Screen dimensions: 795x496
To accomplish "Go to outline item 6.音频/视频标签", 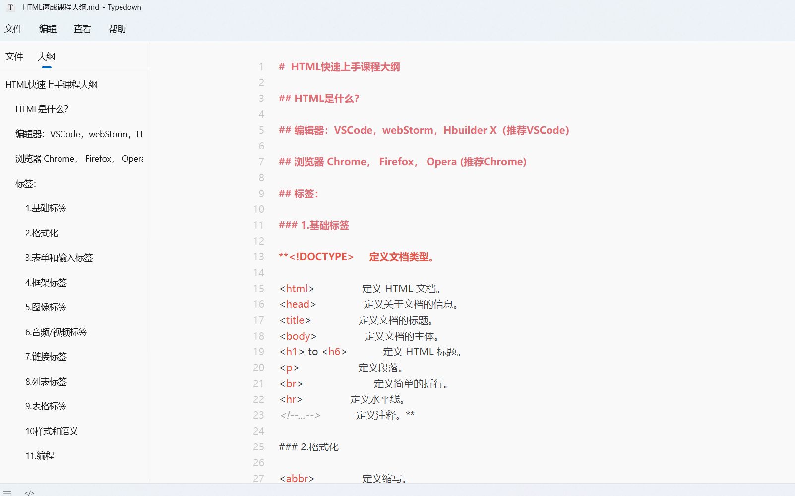I will 57,332.
